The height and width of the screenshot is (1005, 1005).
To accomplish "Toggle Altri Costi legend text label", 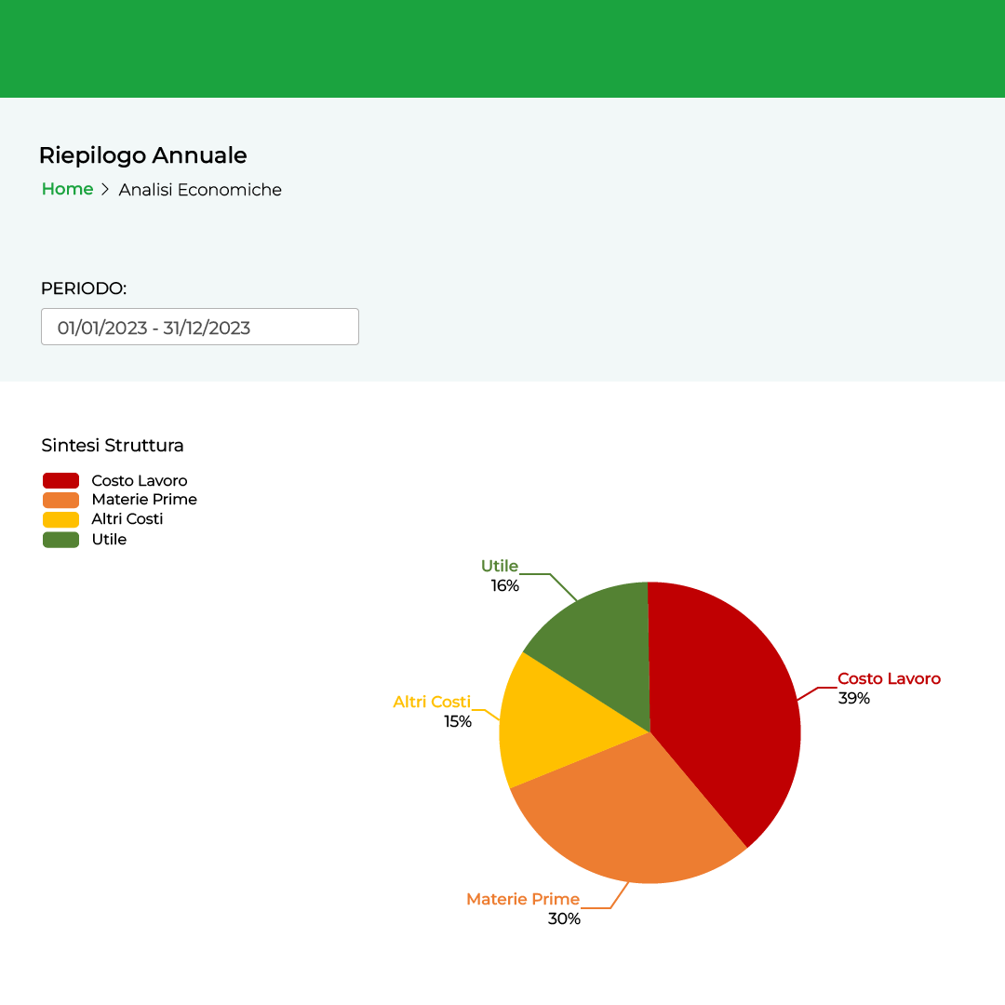I will (127, 519).
